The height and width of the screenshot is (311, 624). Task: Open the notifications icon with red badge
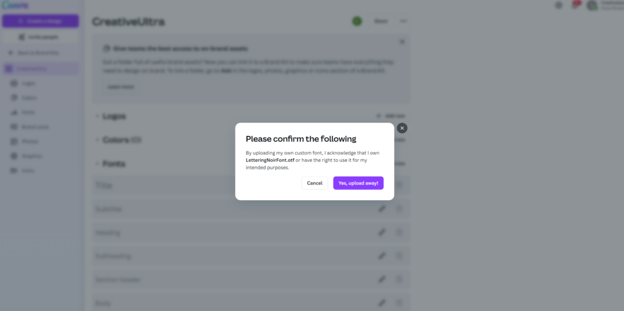(x=576, y=5)
